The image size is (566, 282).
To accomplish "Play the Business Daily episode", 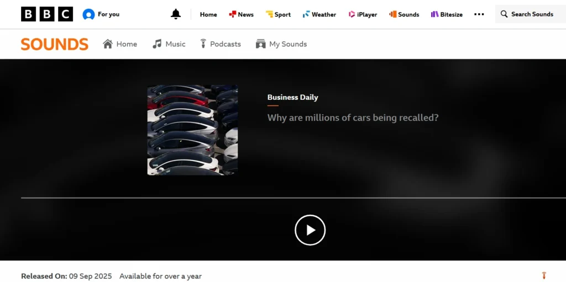I will point(310,230).
